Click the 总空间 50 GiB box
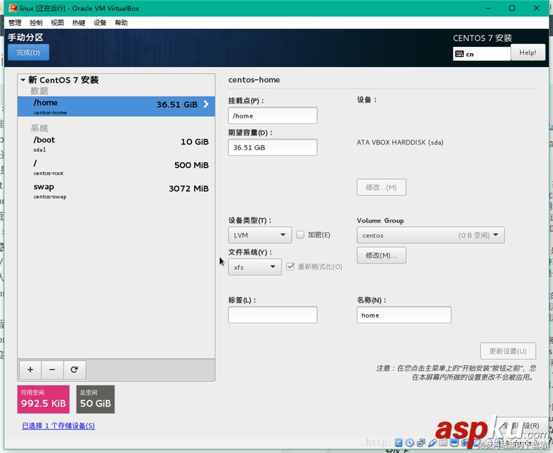The height and width of the screenshot is (453, 553). coord(95,399)
